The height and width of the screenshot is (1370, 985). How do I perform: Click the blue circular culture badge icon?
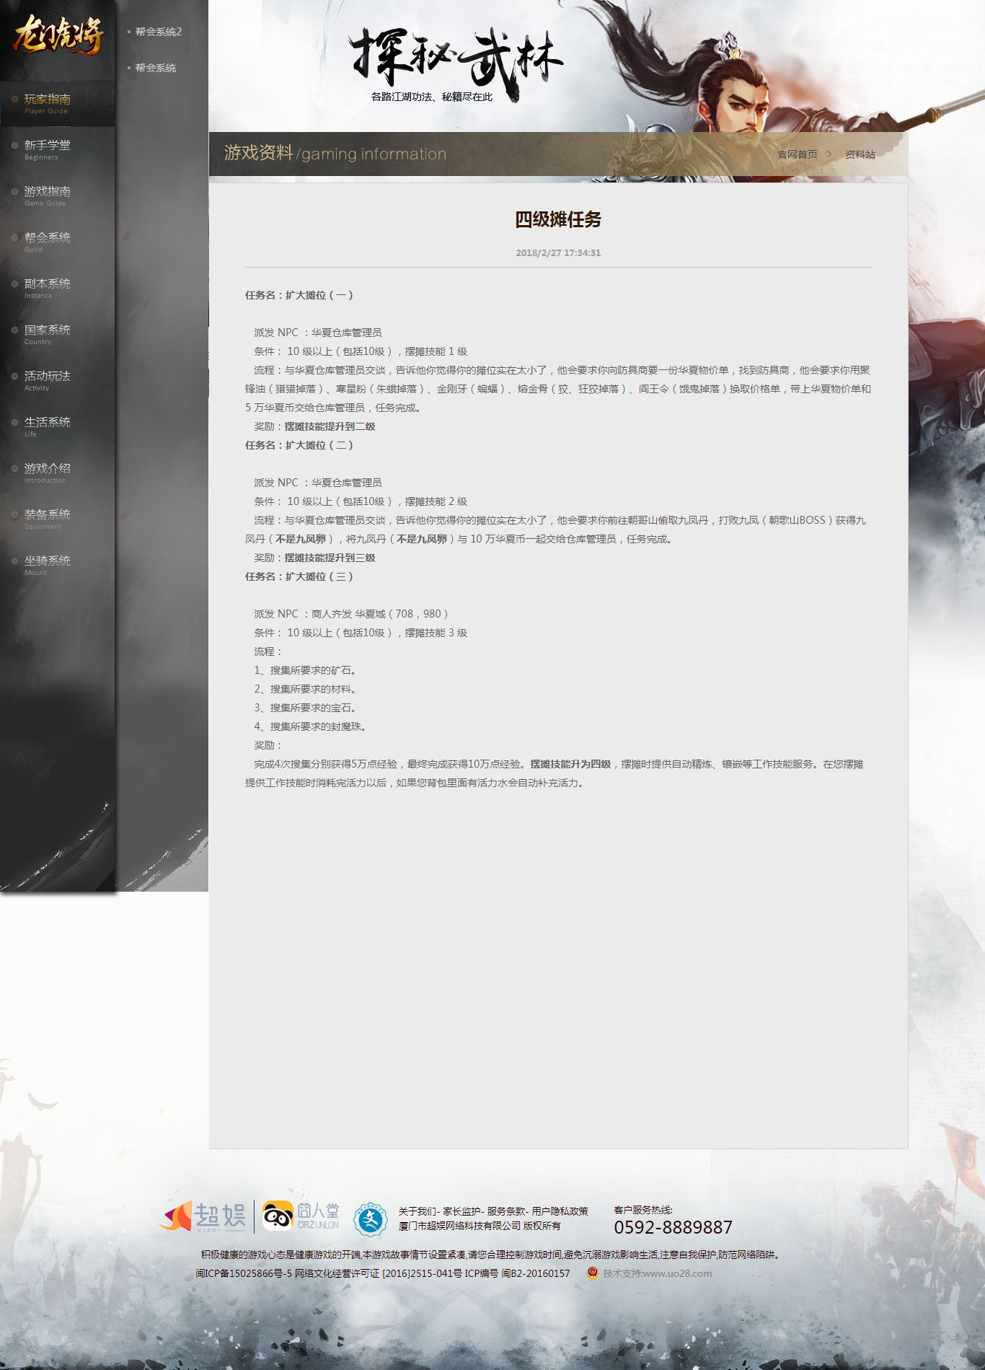[x=371, y=1219]
